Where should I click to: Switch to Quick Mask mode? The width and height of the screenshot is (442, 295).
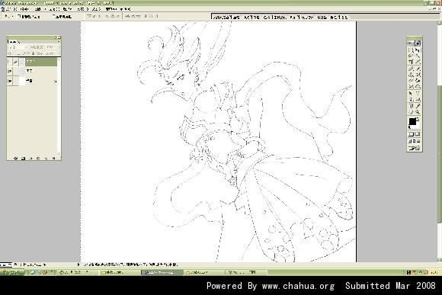418,134
